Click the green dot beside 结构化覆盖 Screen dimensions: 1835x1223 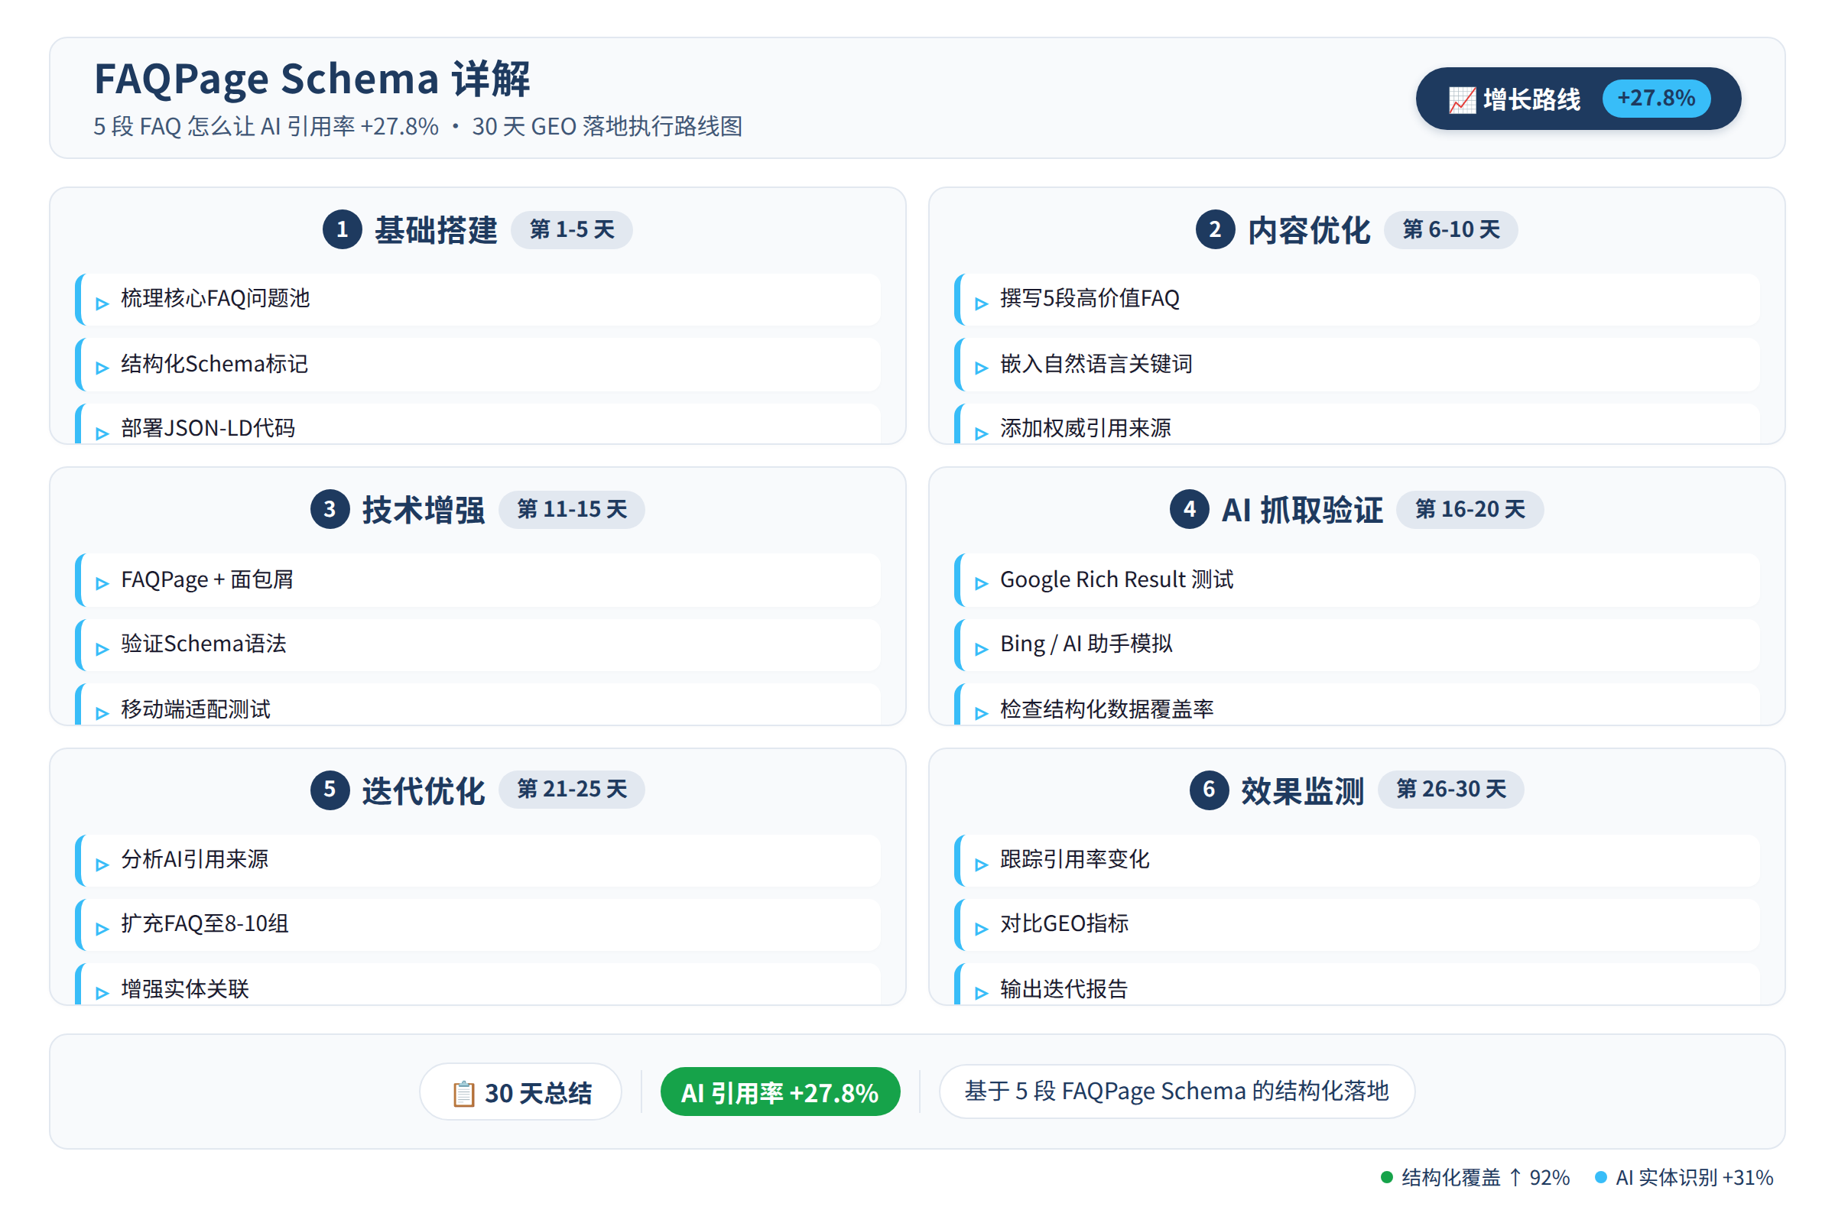tap(1386, 1177)
